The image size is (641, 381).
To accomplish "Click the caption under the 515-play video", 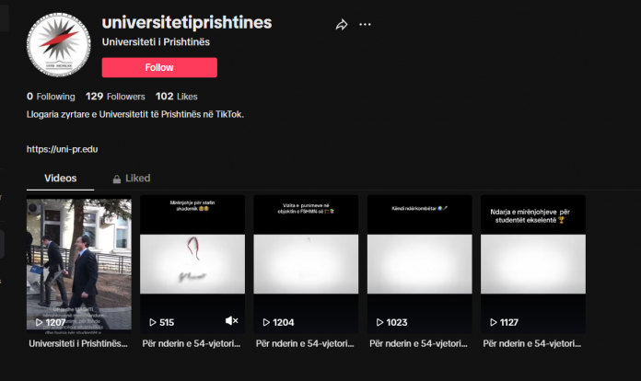I will click(192, 343).
